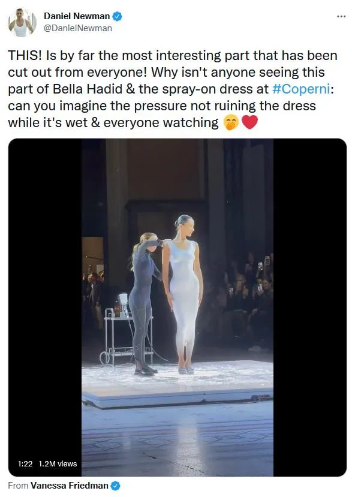
Task: Open tweet details via the tweet text
Action: coord(172,89)
